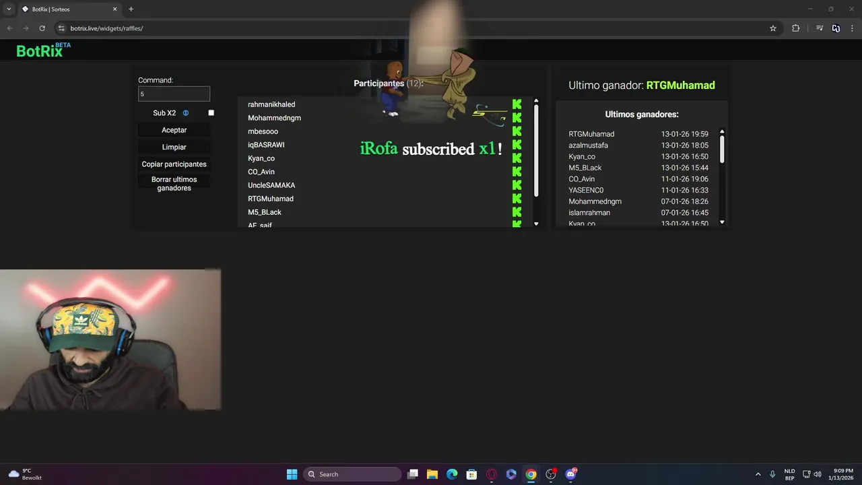This screenshot has width=862, height=485.
Task: Click Ultimos ganadores scroll-down arrow
Action: pos(722,222)
